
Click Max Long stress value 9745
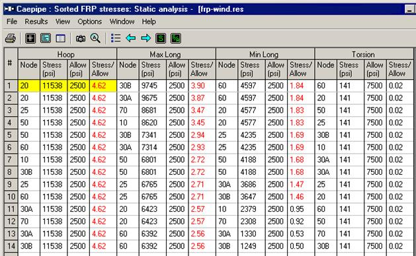[149, 86]
